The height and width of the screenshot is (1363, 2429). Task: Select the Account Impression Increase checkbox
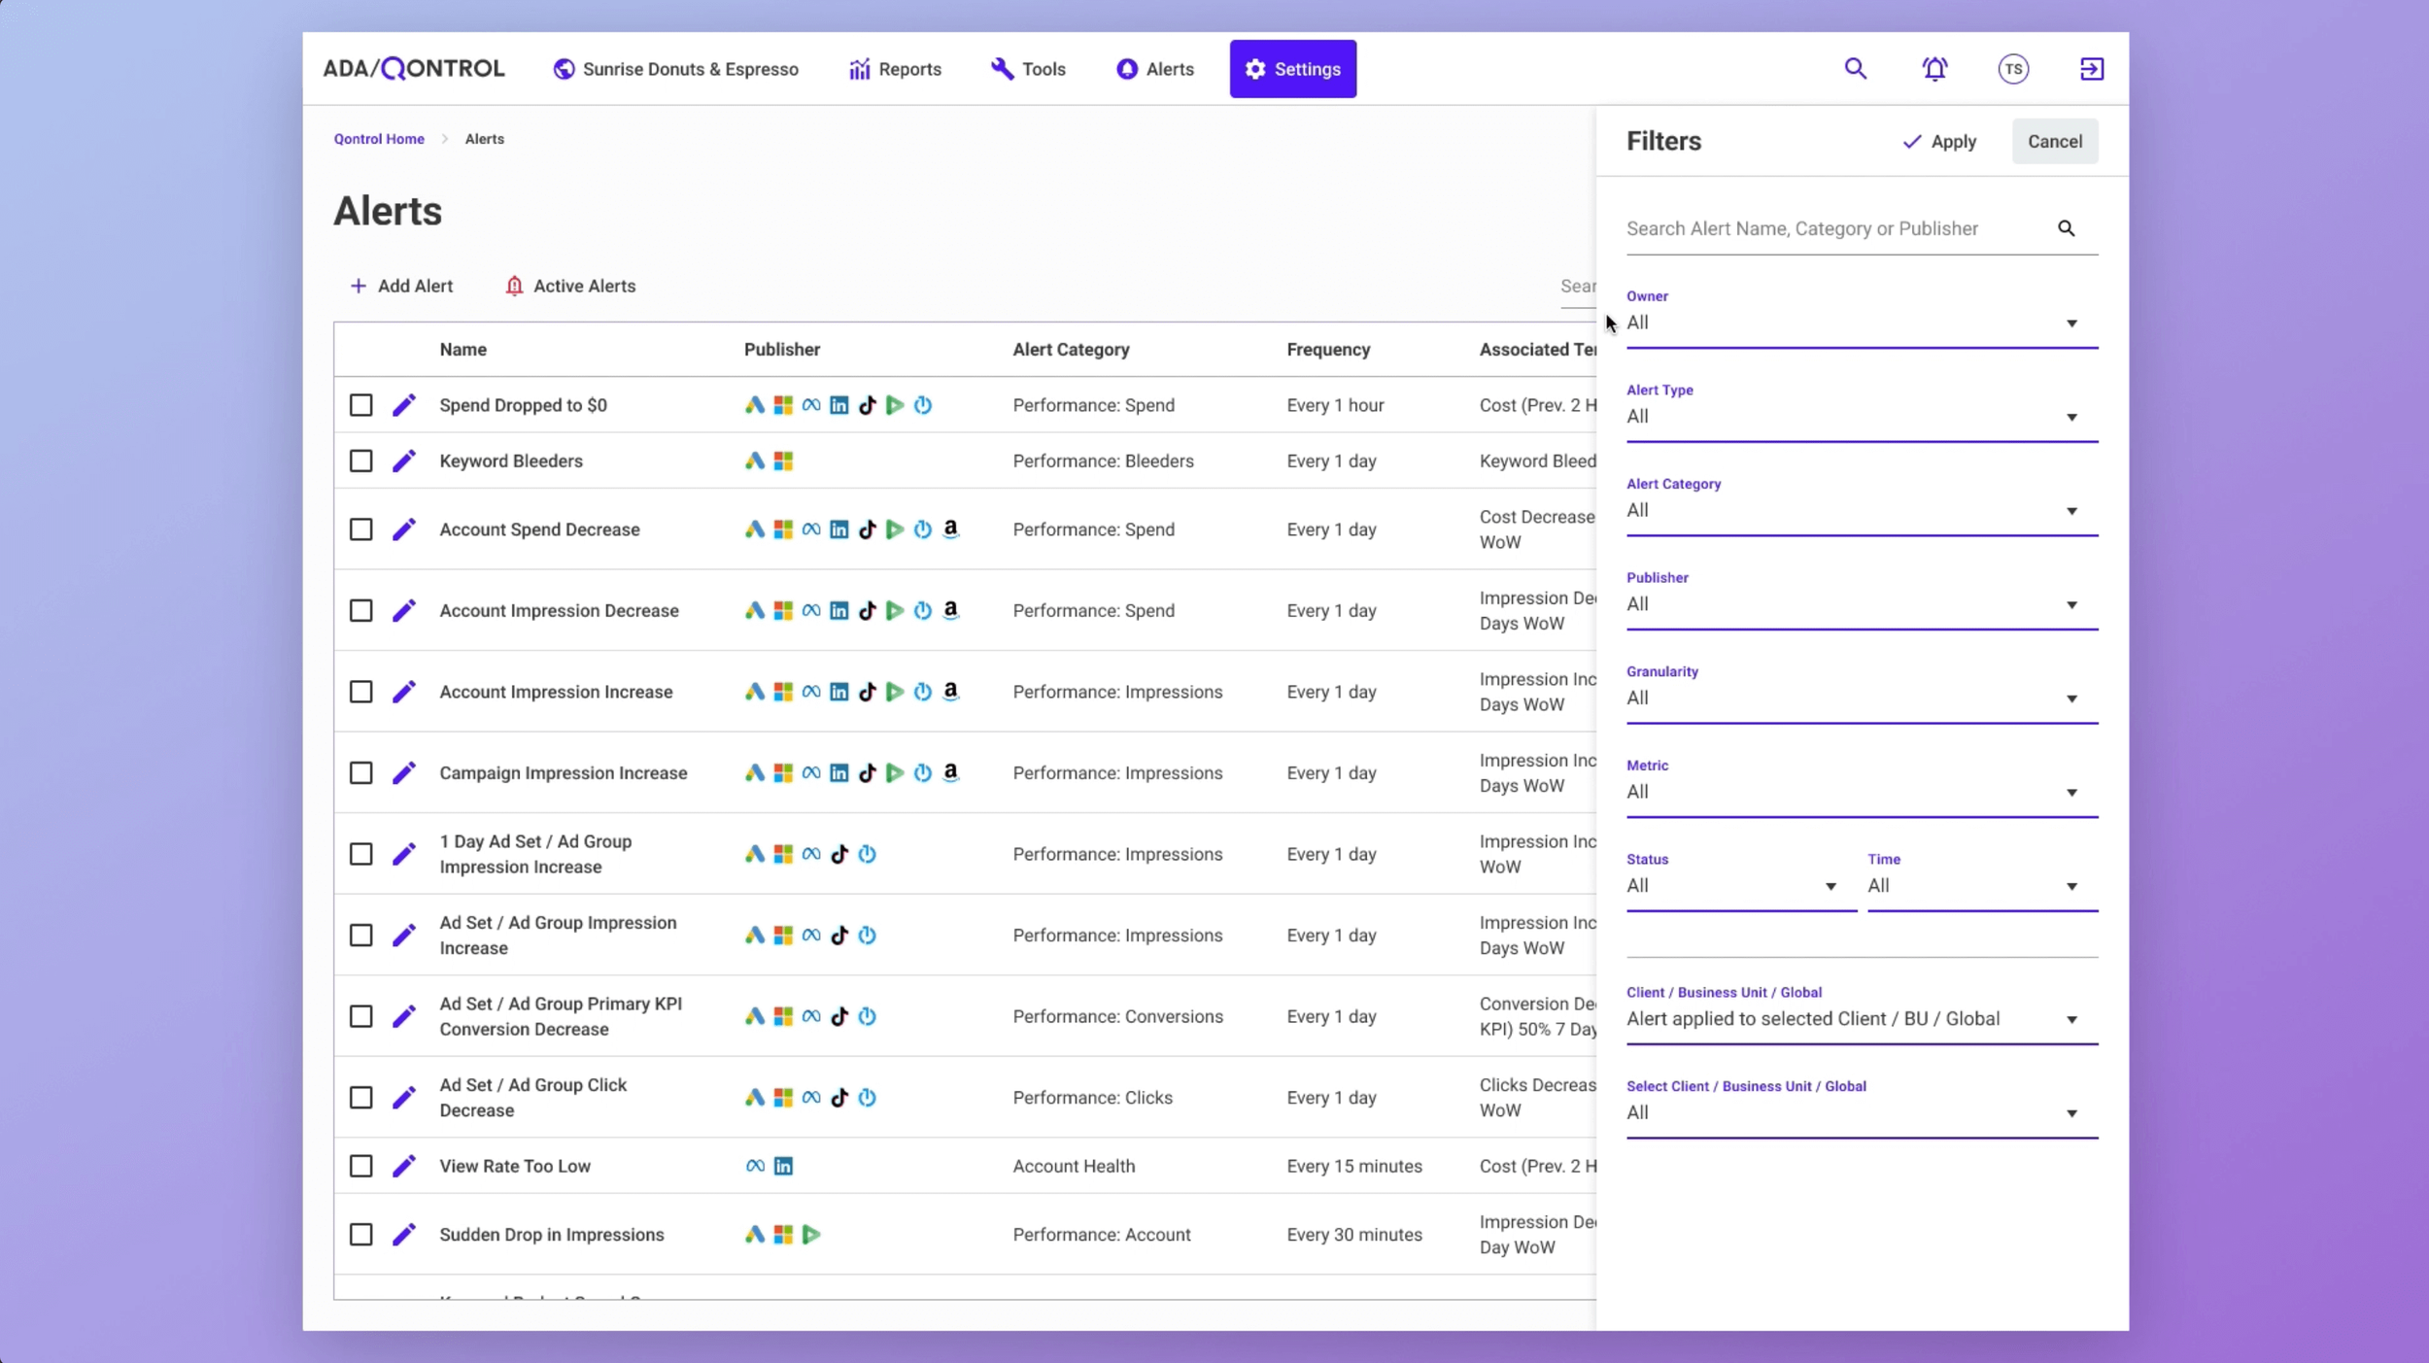coord(360,692)
